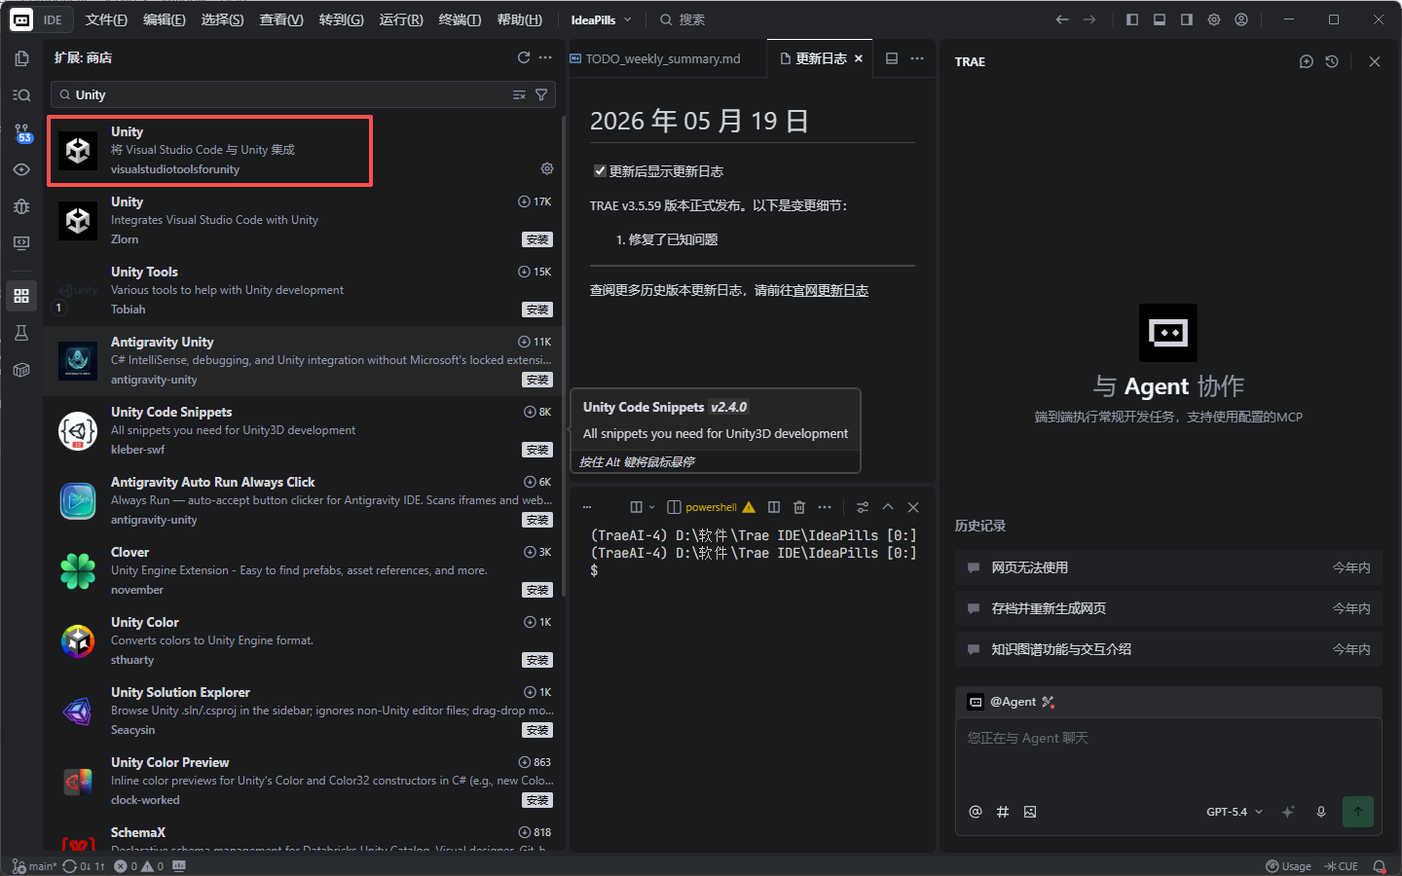
Task: Open the extensions panel more actions menu
Action: (545, 58)
